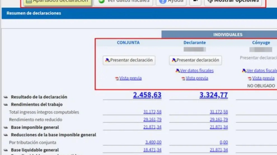Open the Apartados declaración toolbar button
The image size is (277, 155).
57,1
